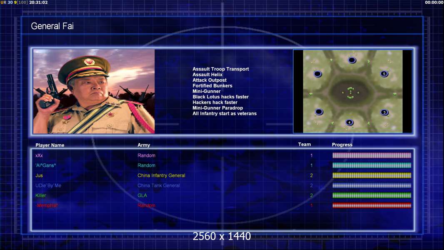
Task: Click team number in the UDie`By`Me row
Action: pos(312,185)
